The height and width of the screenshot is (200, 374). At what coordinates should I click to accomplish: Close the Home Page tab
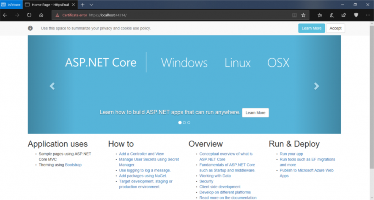click(x=73, y=4)
